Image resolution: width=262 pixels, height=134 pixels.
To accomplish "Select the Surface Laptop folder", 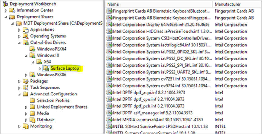I will tap(65, 68).
